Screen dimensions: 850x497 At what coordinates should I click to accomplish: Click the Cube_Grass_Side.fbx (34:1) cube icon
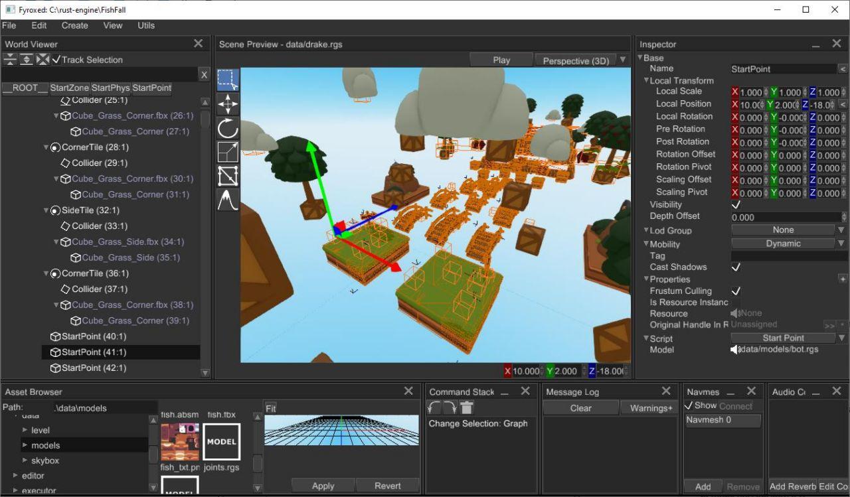point(66,242)
